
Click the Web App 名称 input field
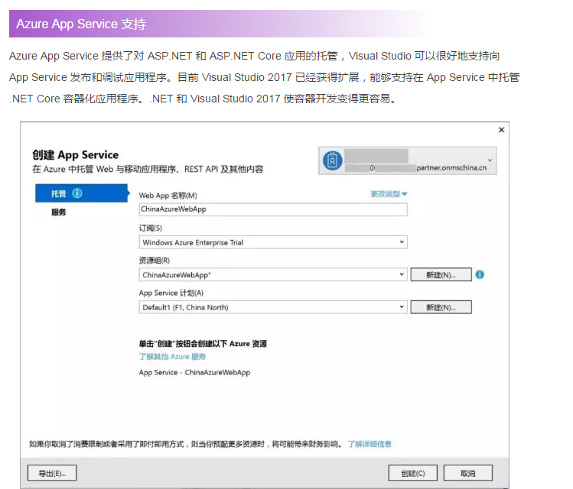click(x=273, y=209)
